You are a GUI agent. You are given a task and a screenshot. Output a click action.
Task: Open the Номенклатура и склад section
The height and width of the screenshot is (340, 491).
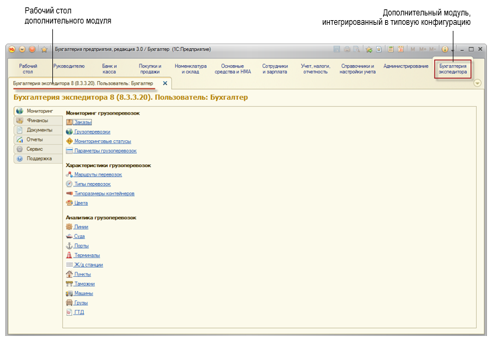point(190,69)
